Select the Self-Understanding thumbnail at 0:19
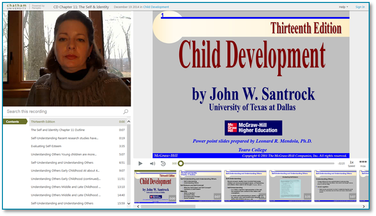The width and height of the screenshot is (376, 216). coord(245,186)
